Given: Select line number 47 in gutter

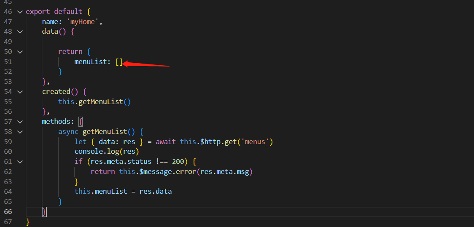Looking at the screenshot, I should coord(8,22).
